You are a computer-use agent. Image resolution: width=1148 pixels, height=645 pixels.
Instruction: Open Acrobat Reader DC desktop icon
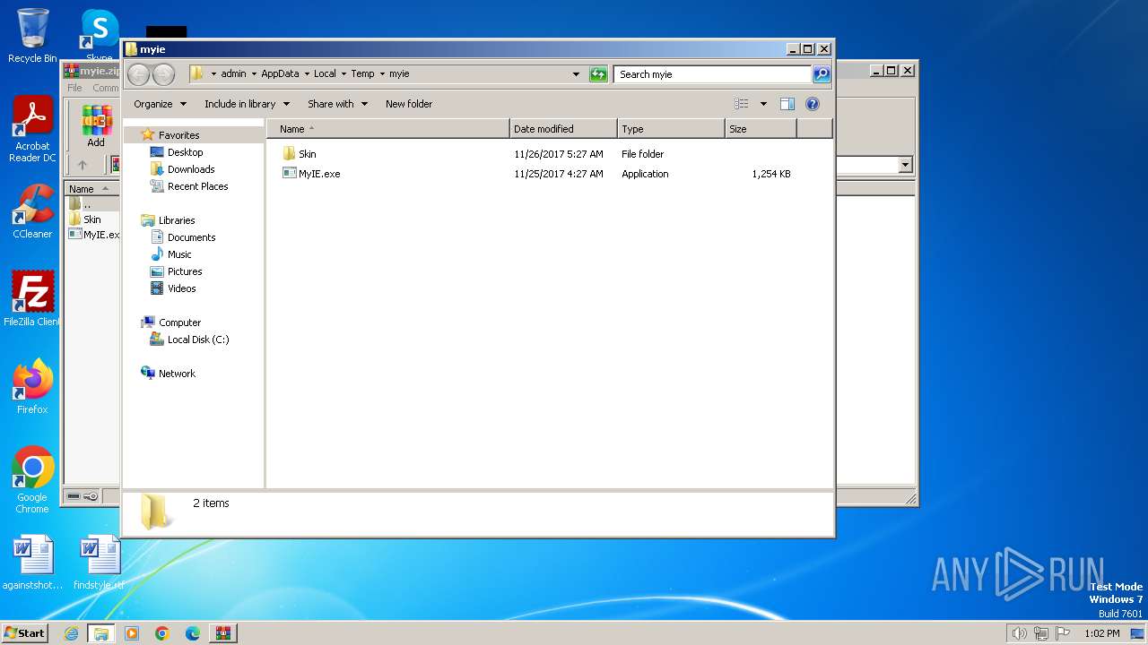(32, 130)
